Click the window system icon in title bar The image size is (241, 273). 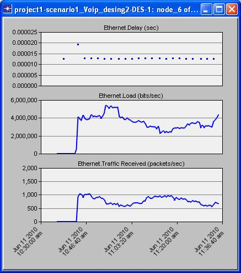pyautogui.click(x=8, y=9)
